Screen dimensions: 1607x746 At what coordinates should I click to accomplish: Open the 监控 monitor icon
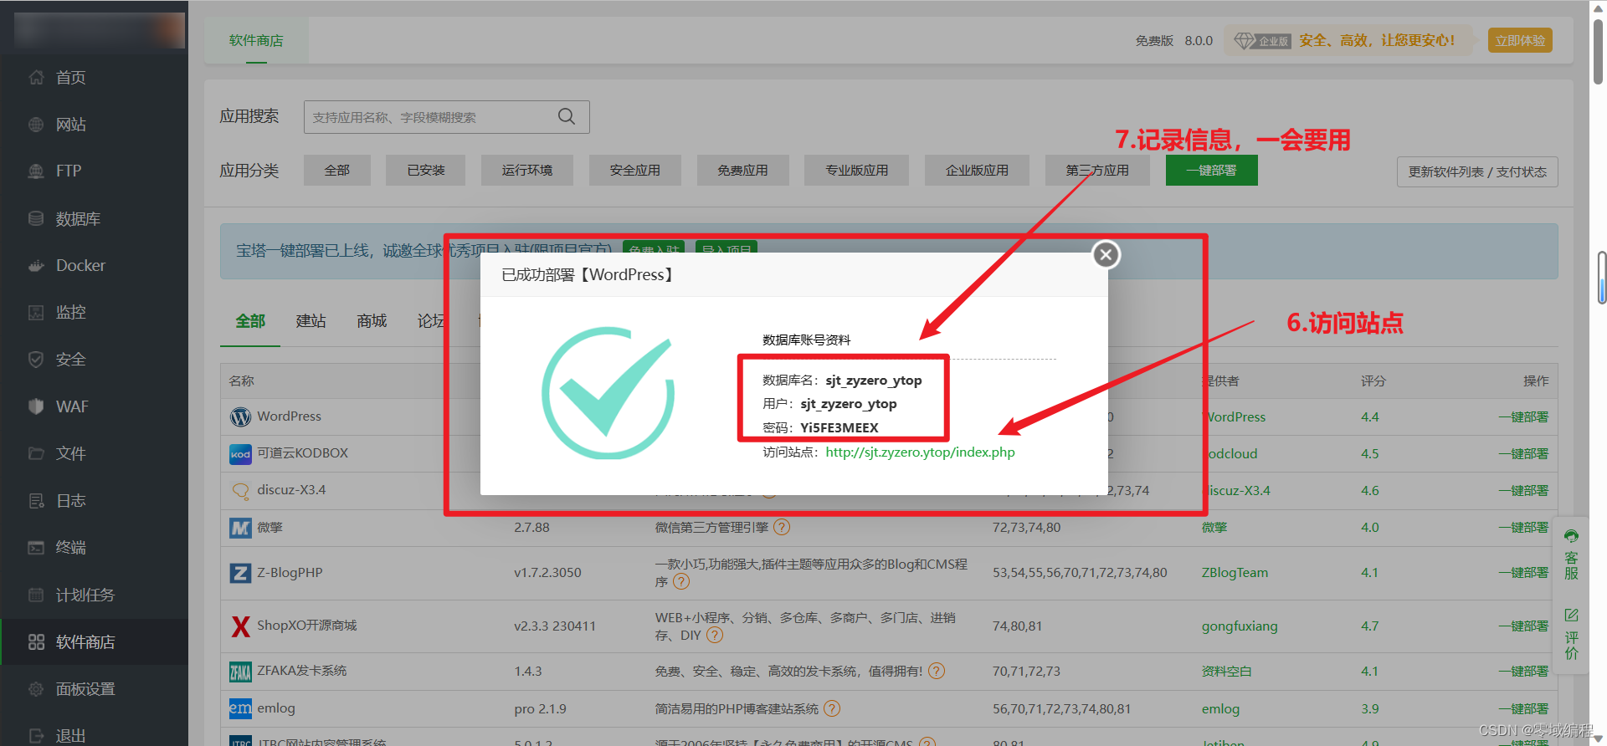pyautogui.click(x=36, y=313)
